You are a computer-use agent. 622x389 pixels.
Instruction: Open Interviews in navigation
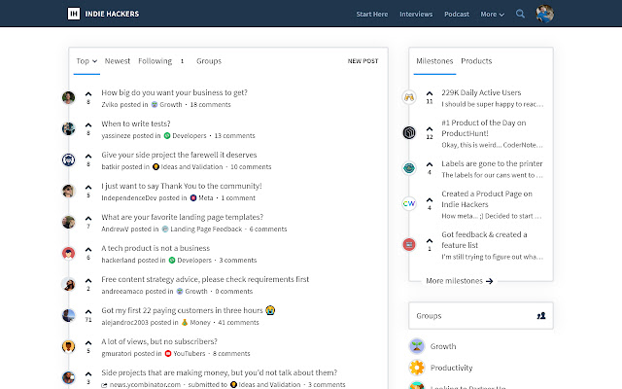tap(416, 15)
